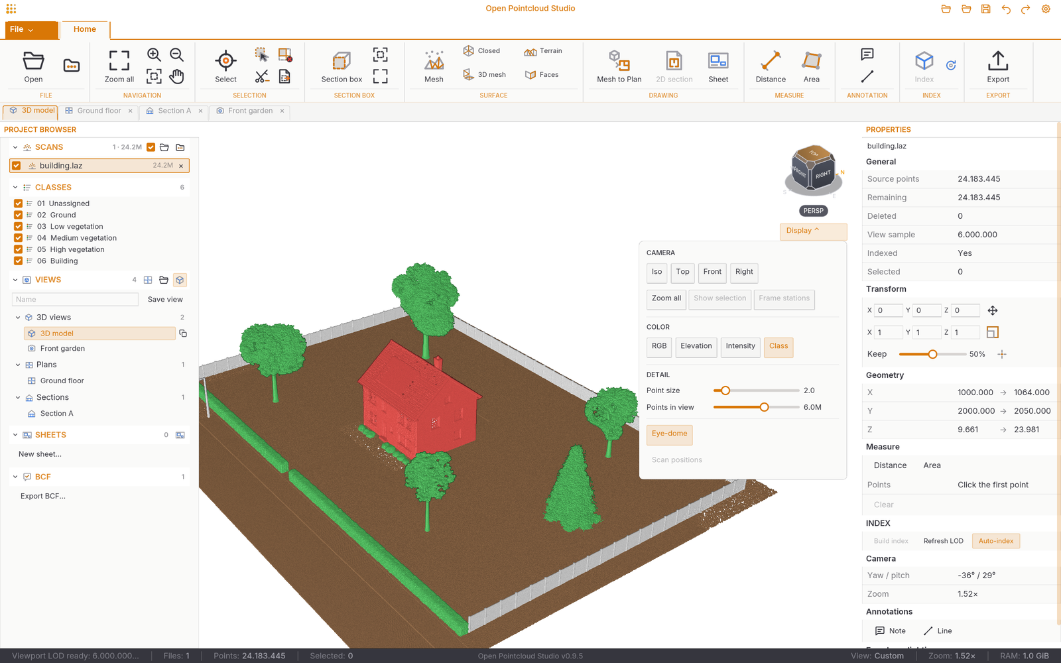Viewport: 1061px width, 663px height.
Task: Click the Zoom all navigation tool
Action: click(x=119, y=66)
